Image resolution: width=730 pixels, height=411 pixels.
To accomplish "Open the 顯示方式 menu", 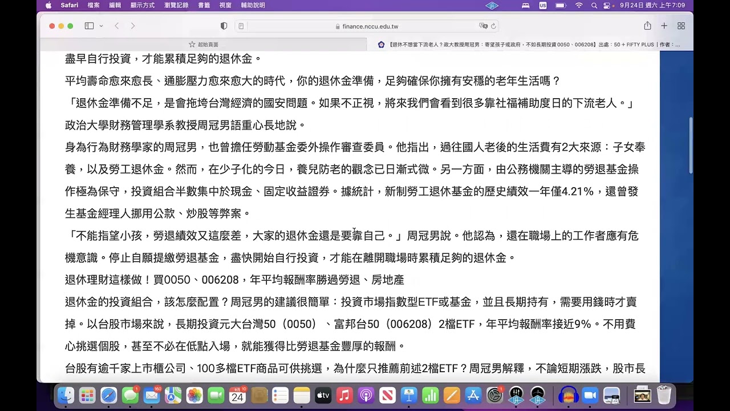I will tap(143, 5).
